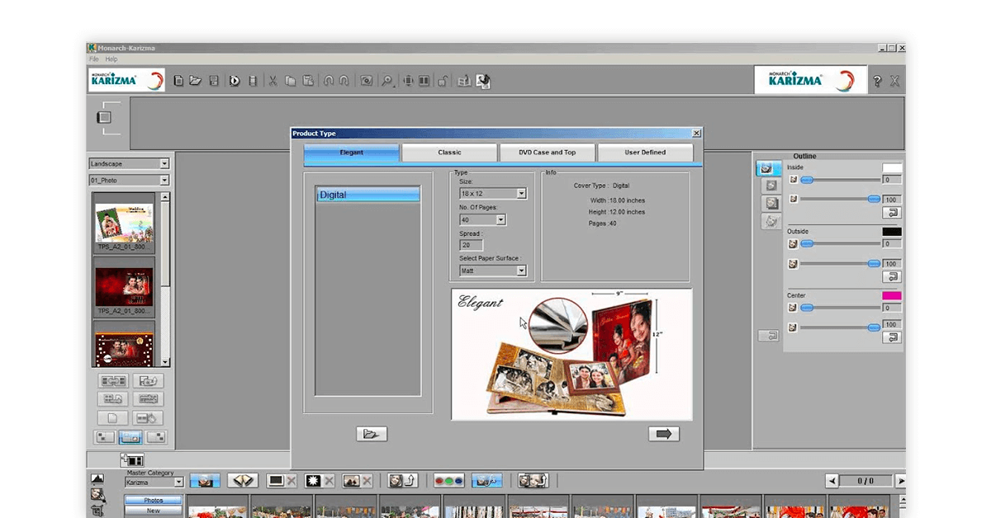Open the File menu
This screenshot has width=991, height=518.
94,59
